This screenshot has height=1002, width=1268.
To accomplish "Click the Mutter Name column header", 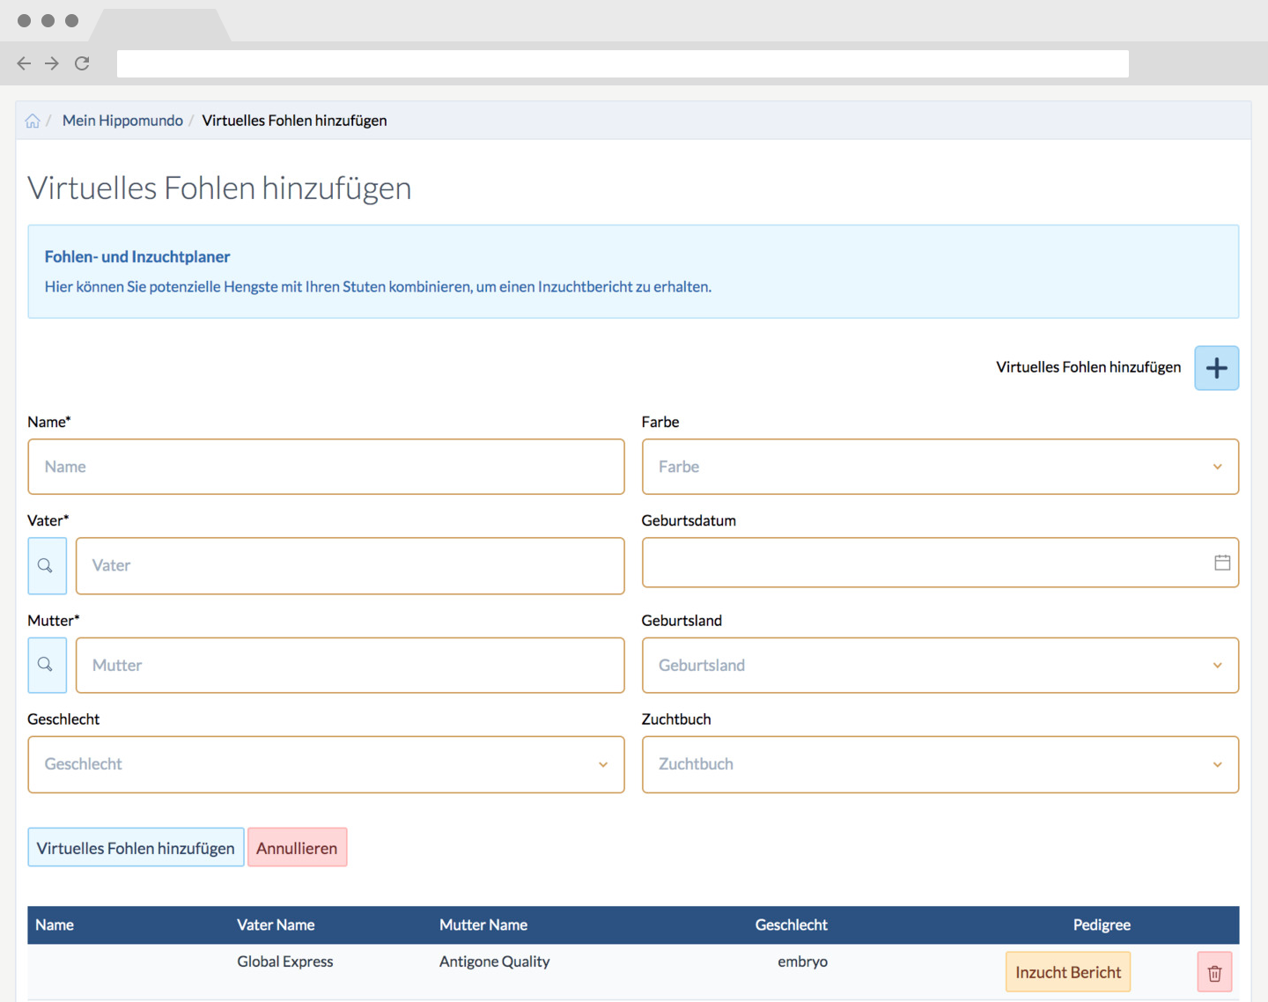I will click(483, 925).
